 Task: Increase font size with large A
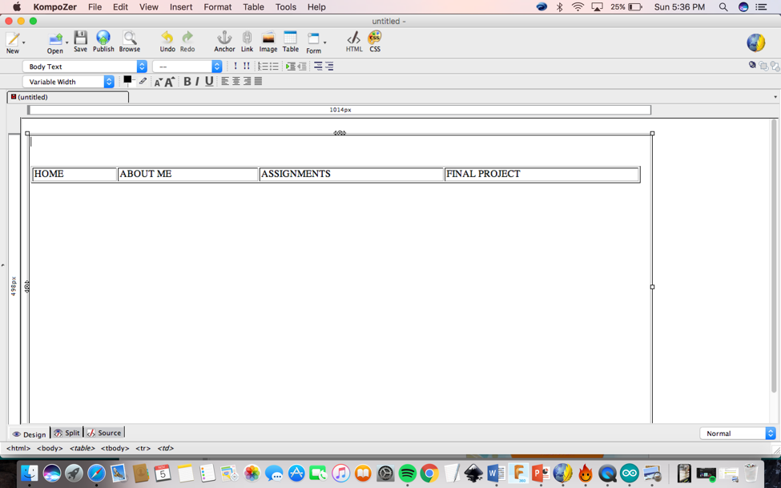(x=169, y=82)
